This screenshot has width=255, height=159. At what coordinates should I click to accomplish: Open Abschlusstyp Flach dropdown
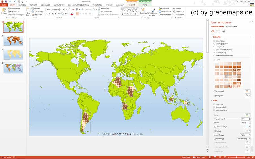[245, 135]
